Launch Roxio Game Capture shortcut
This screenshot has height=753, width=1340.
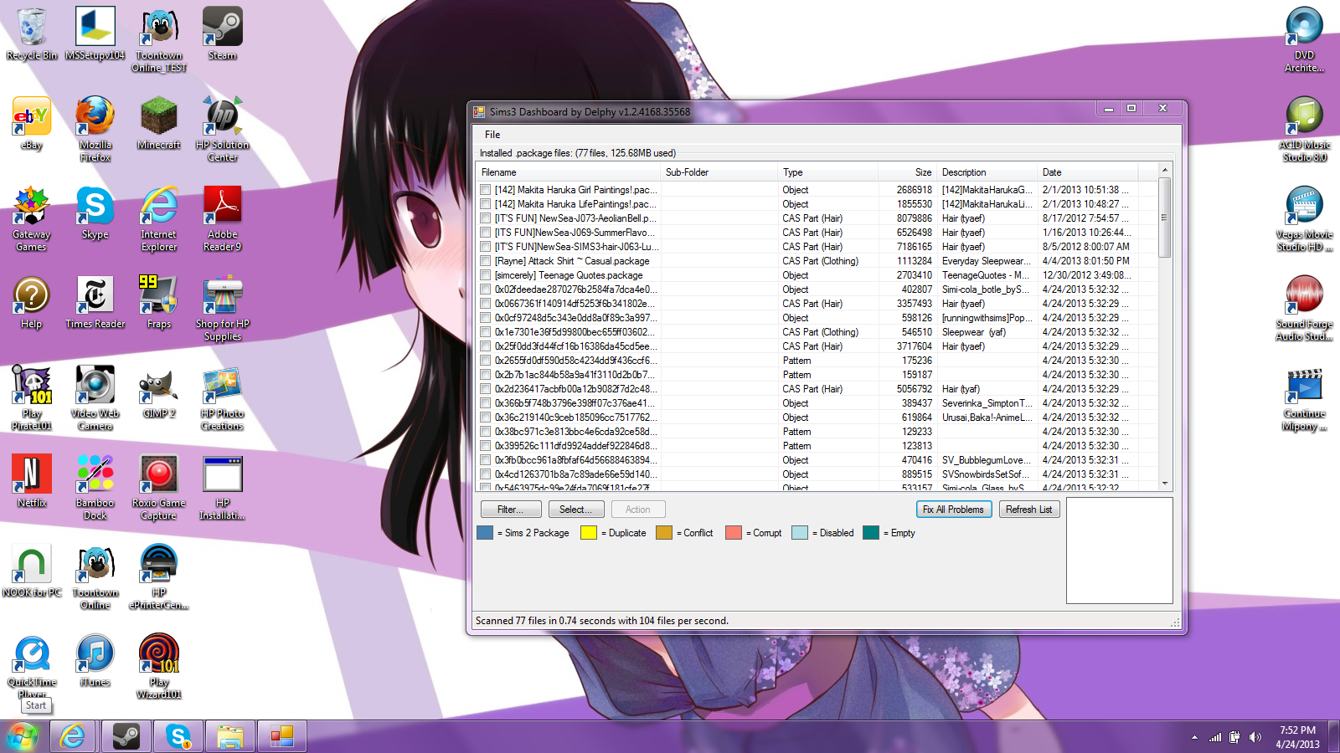tap(159, 487)
